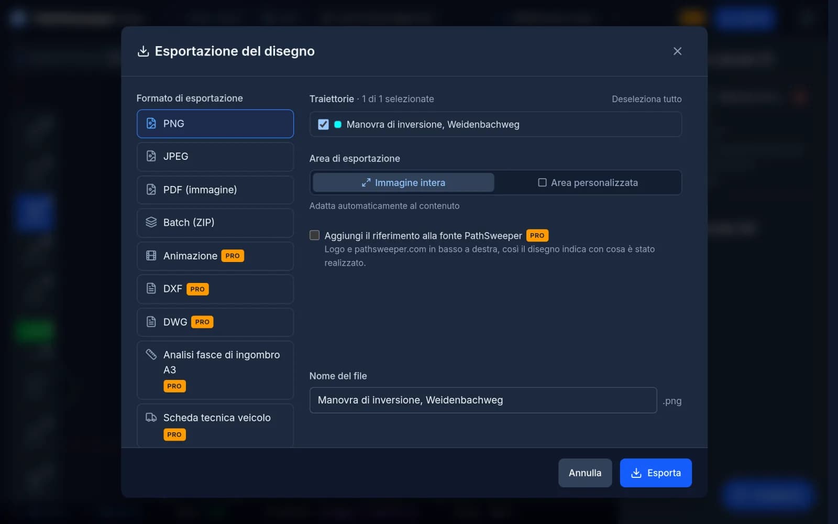Pick the Batch (ZIP) format
Screen dimensions: 838x524
click(x=215, y=223)
